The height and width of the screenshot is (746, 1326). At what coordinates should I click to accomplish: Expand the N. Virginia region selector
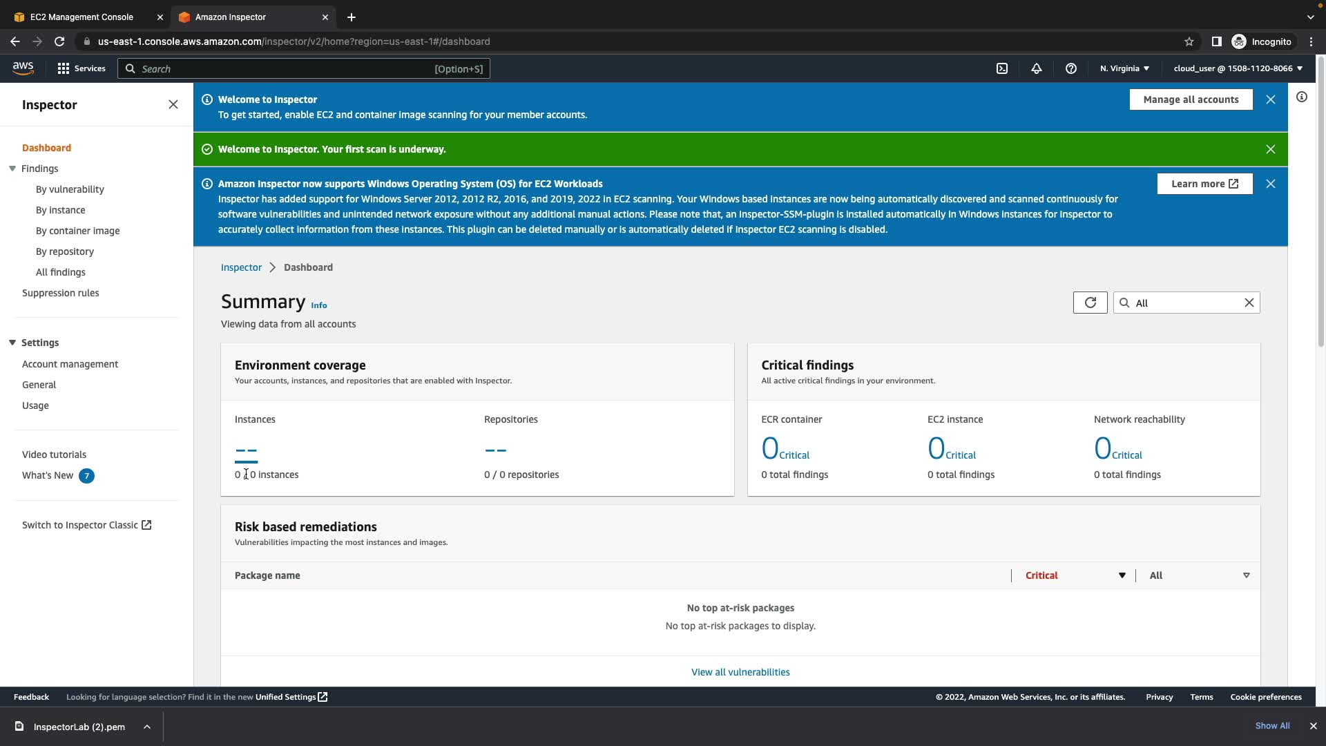(1124, 68)
